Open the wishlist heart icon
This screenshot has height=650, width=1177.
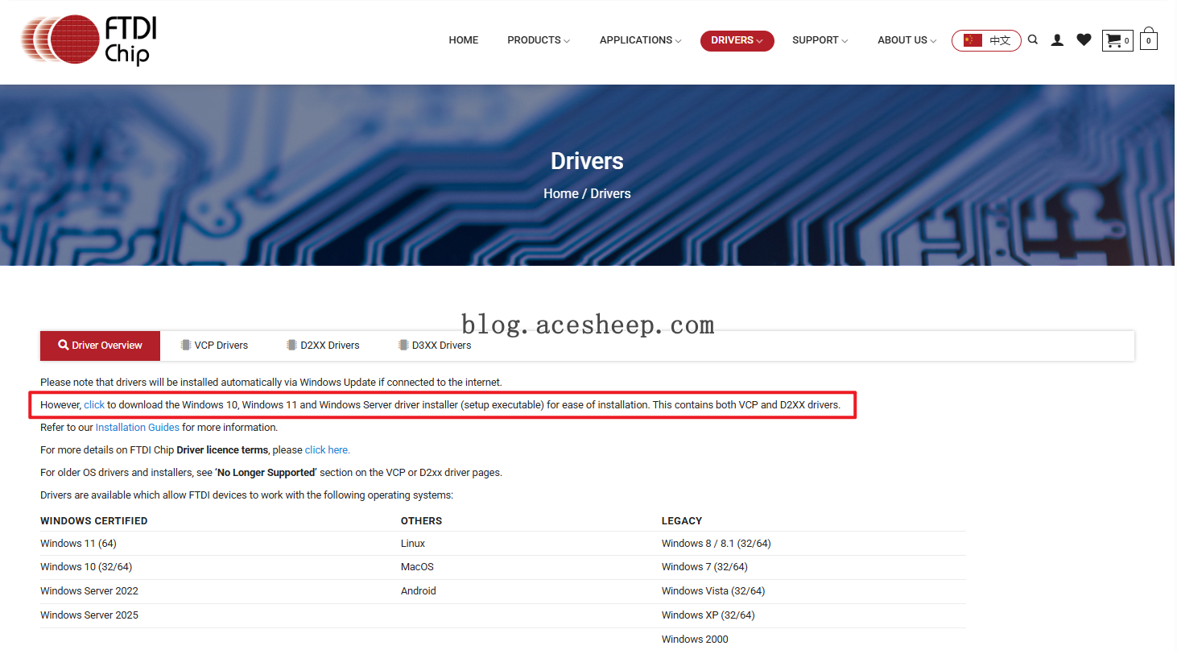(x=1084, y=39)
